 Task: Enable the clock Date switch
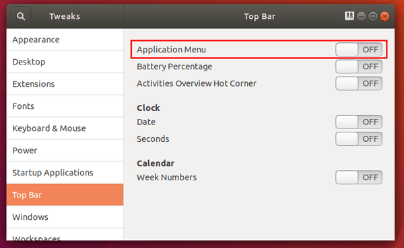coord(359,122)
